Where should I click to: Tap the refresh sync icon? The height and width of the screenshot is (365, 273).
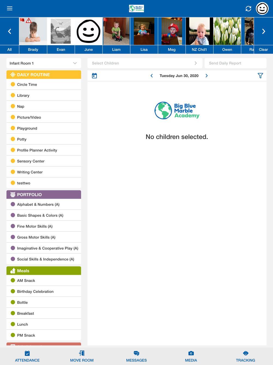[x=248, y=8]
